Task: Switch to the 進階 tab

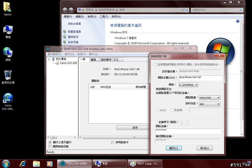Action: click(x=94, y=60)
